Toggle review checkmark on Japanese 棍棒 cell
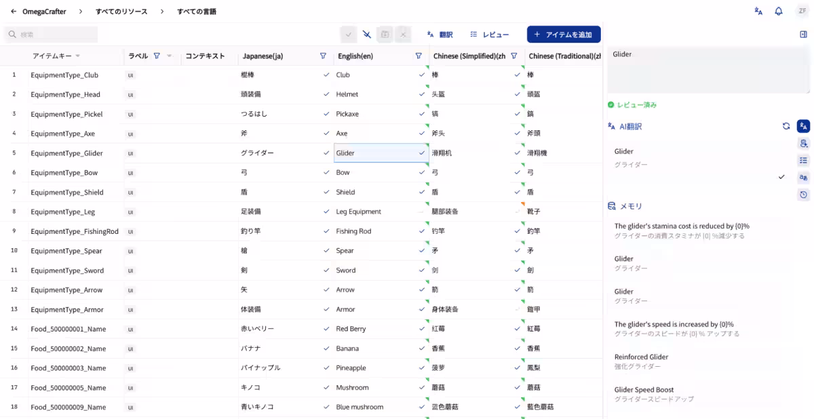 point(326,75)
